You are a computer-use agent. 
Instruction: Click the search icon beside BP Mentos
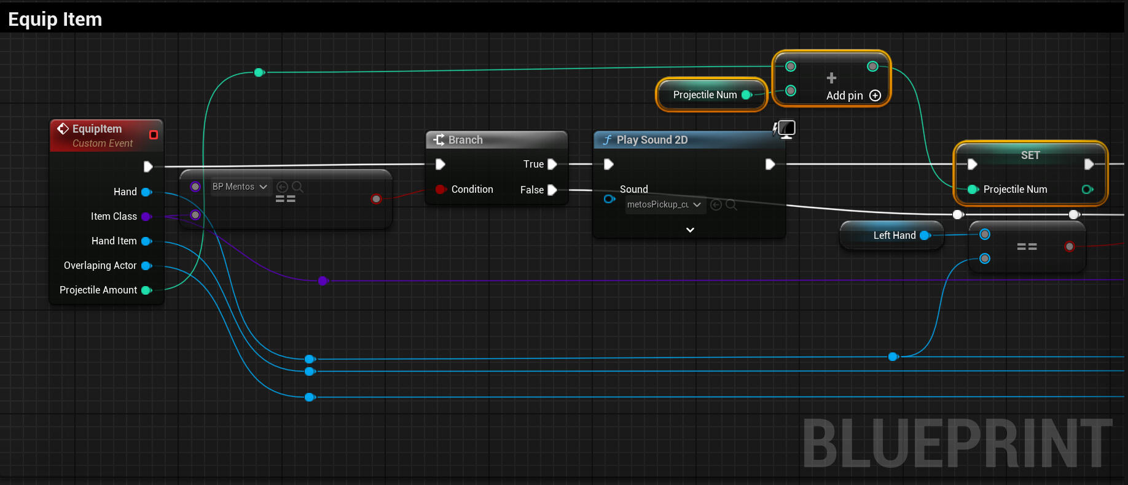[x=297, y=187]
